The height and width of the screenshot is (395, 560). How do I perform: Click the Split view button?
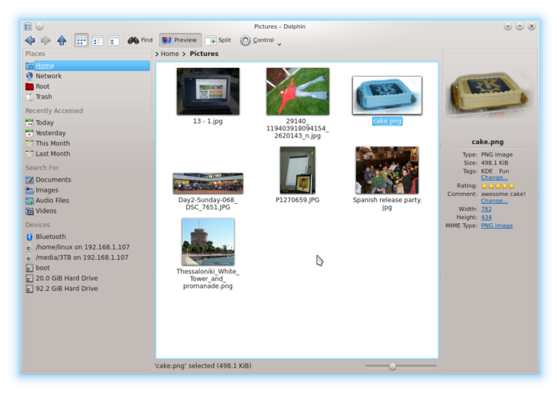click(x=218, y=40)
